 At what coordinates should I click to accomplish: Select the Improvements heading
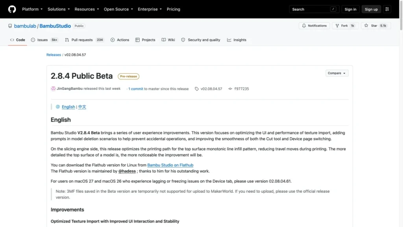tap(67, 210)
